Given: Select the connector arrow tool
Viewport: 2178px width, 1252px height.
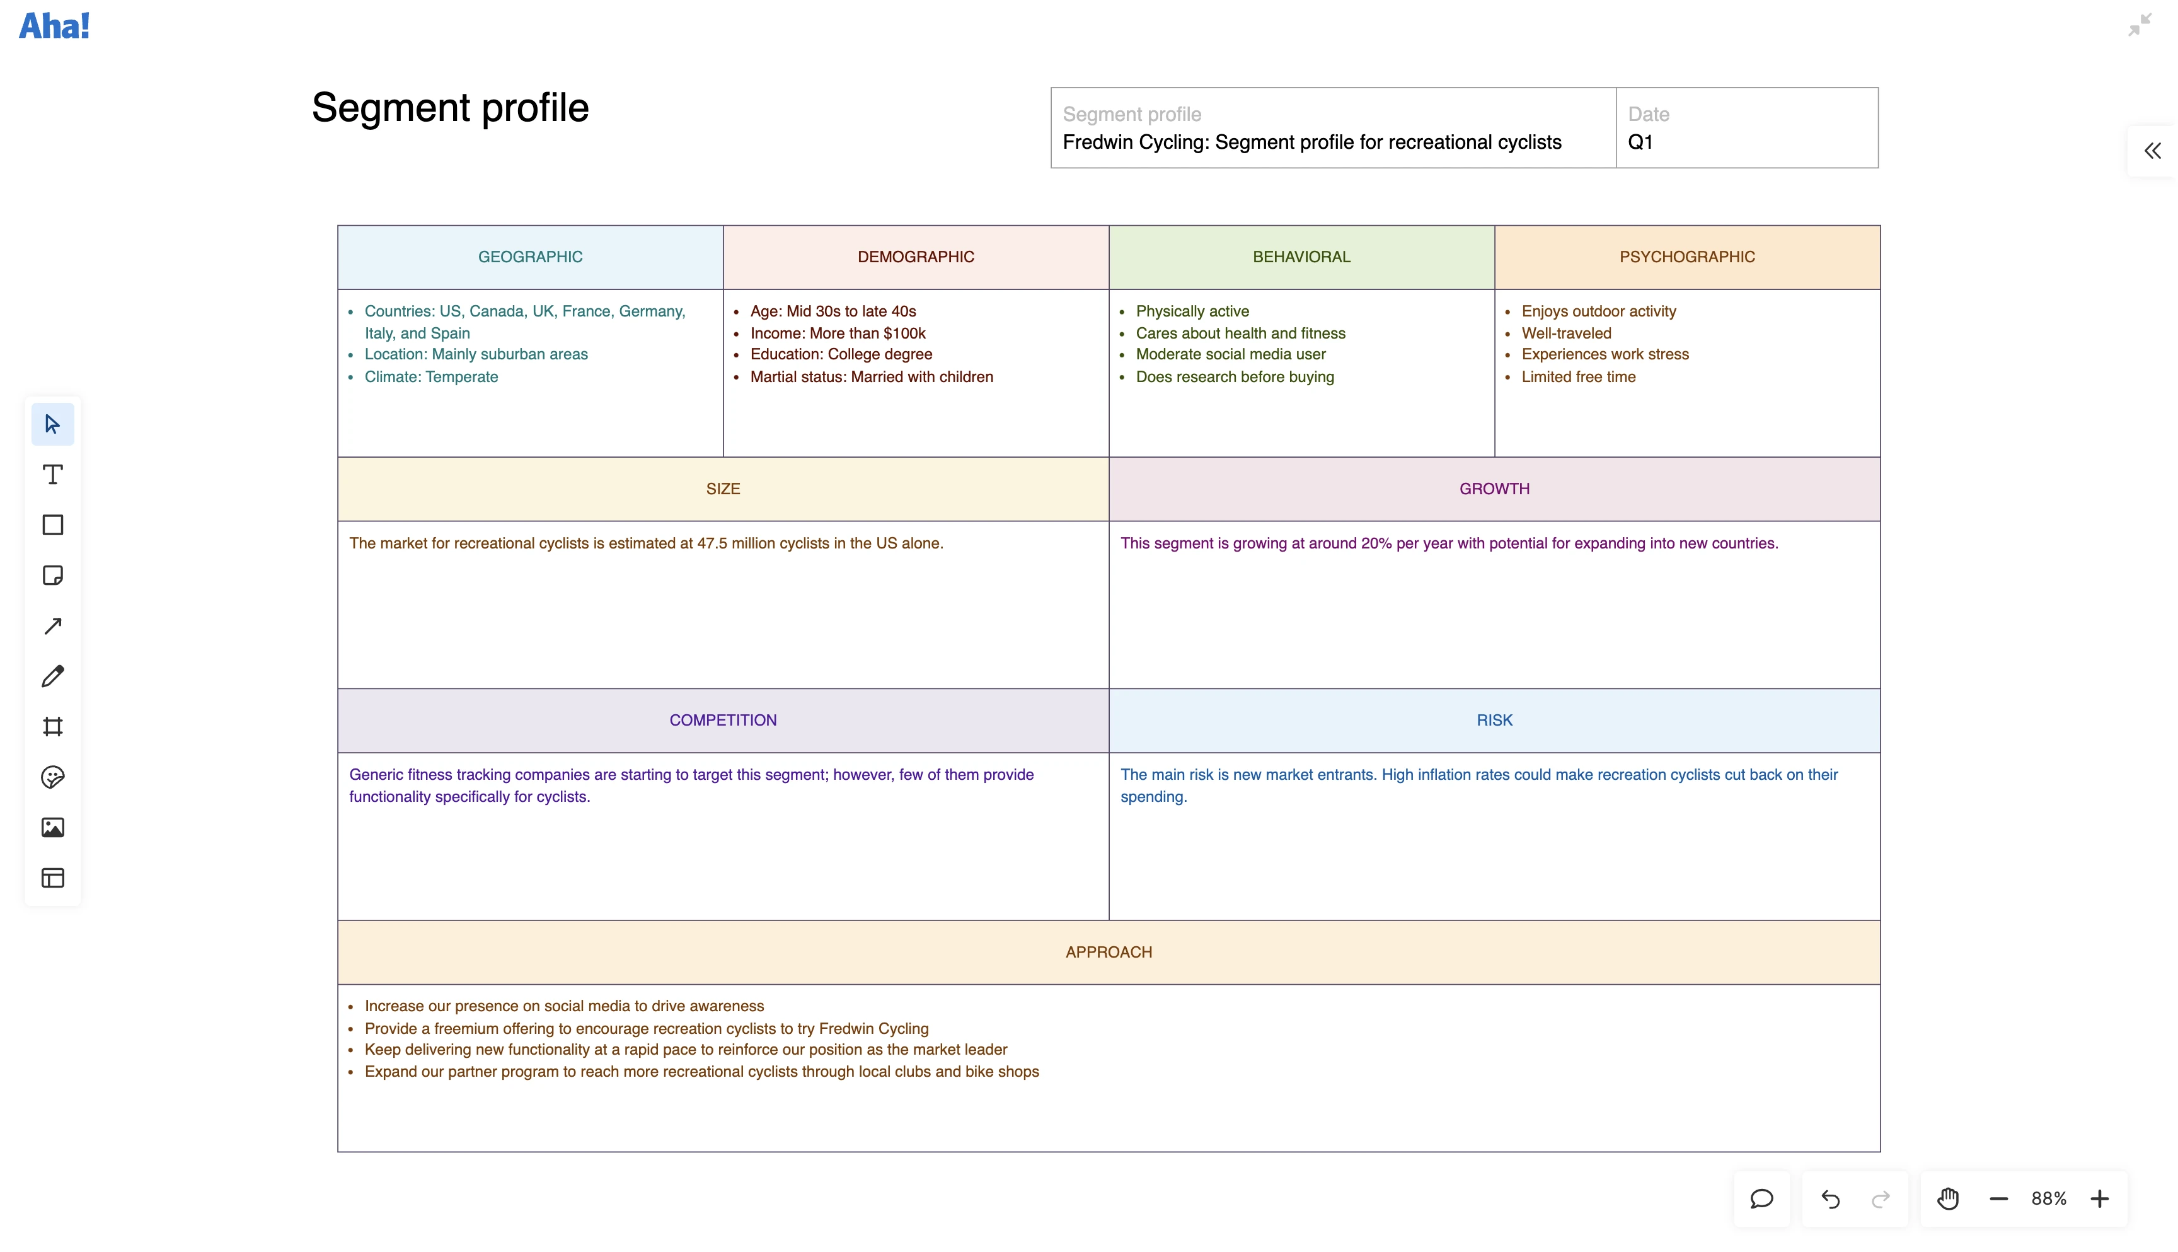Looking at the screenshot, I should pos(52,626).
